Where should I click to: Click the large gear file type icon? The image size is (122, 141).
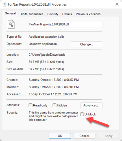[x=11, y=24]
